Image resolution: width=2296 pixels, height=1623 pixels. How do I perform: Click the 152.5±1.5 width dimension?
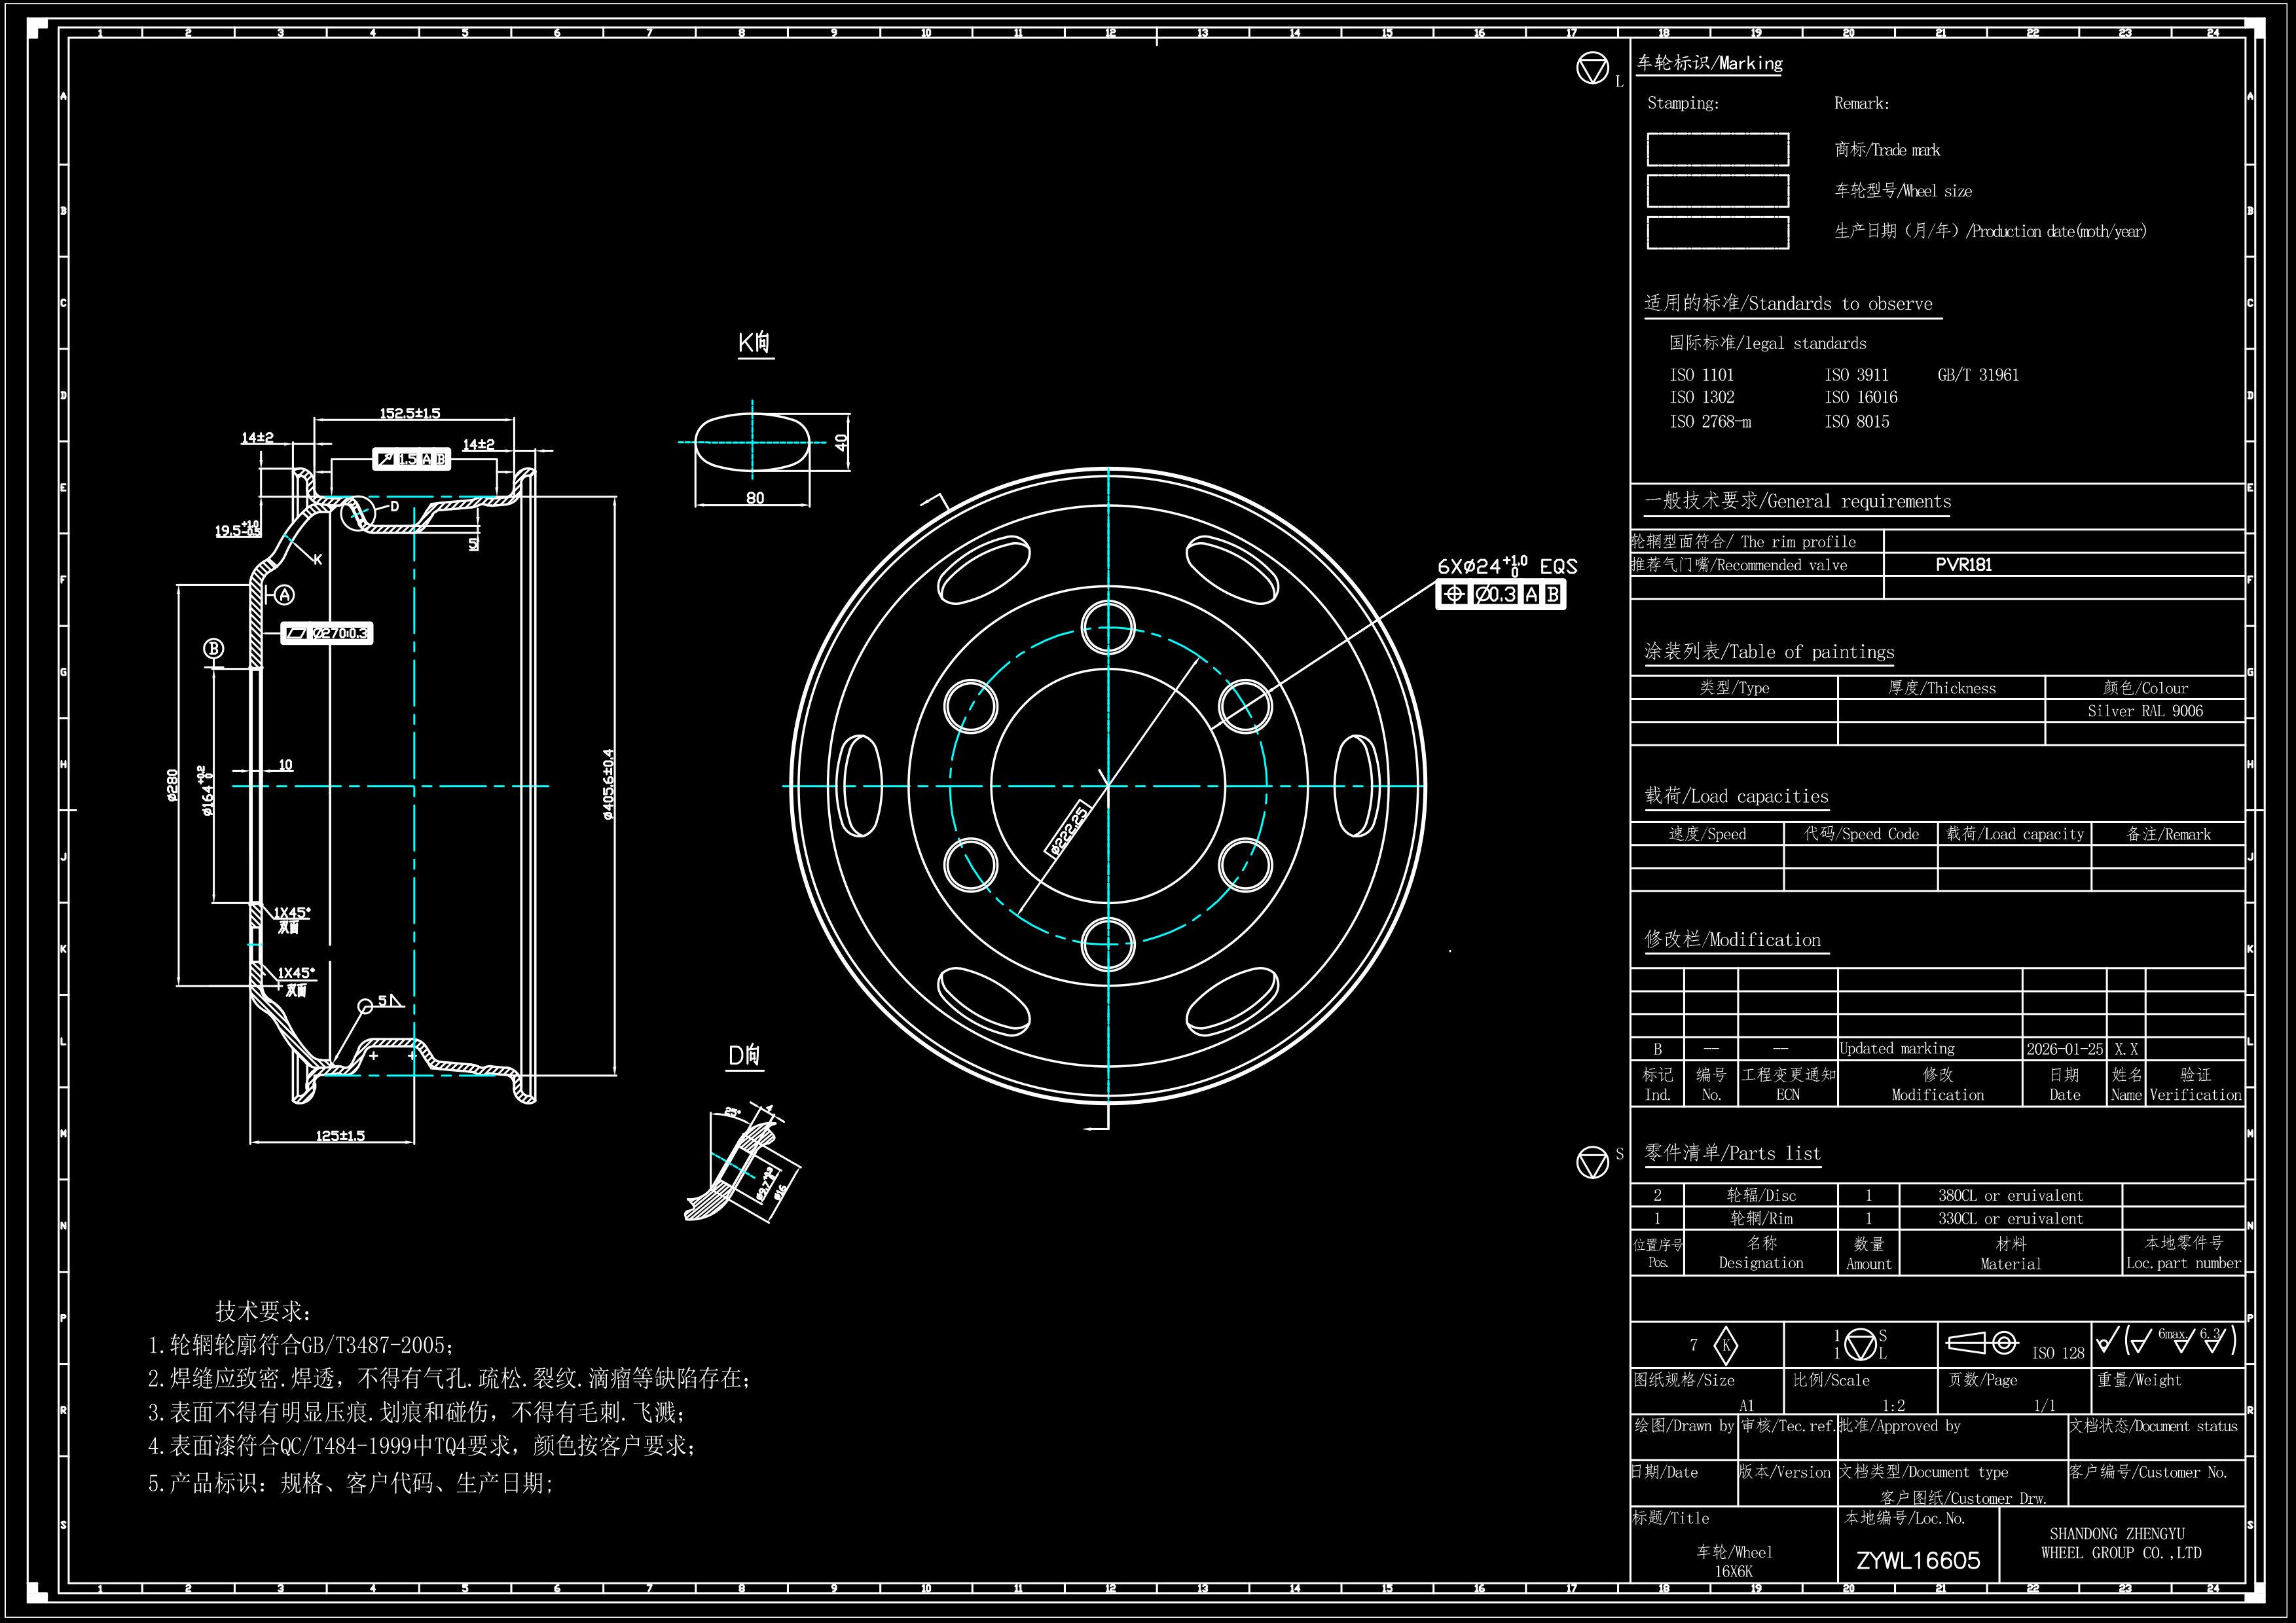(410, 413)
